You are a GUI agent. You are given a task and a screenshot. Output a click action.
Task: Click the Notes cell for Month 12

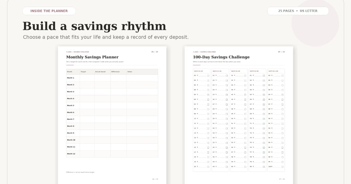pyautogui.click(x=142, y=154)
